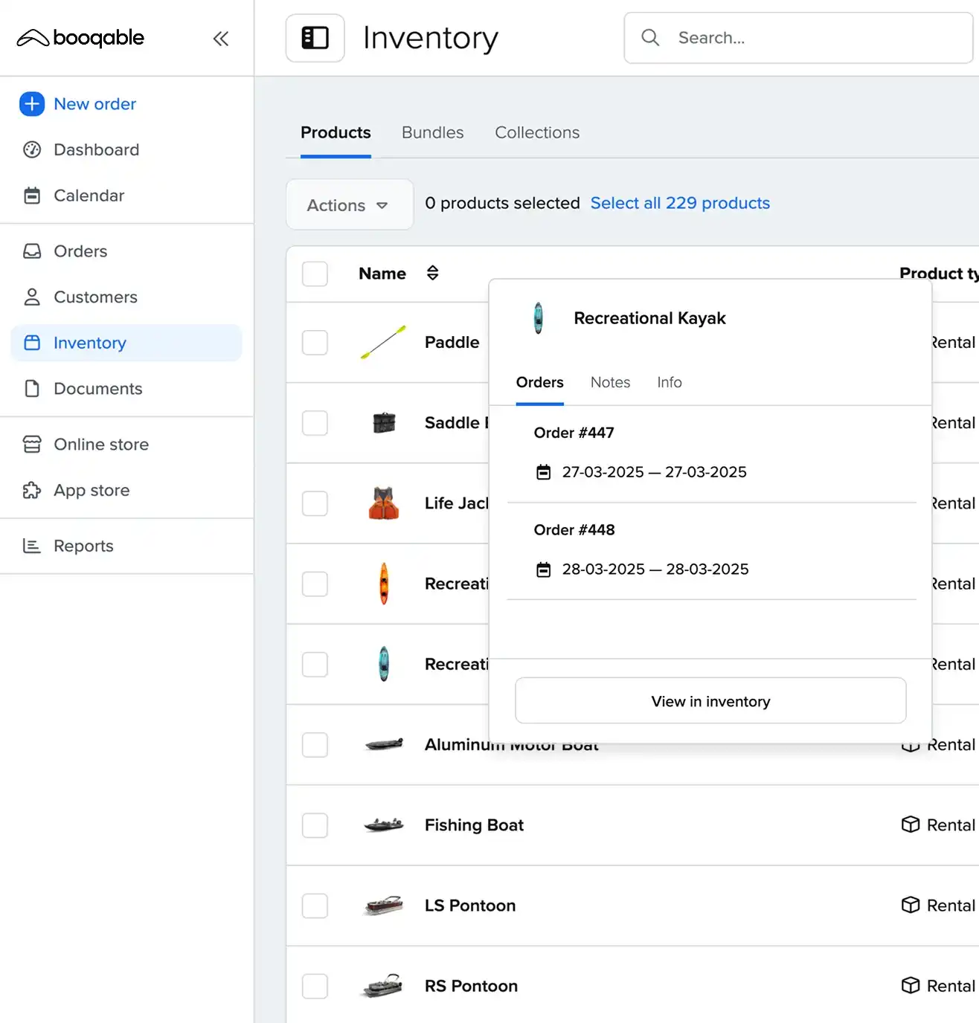Sort products by Name column arrows
The height and width of the screenshot is (1023, 979).
[x=432, y=273]
